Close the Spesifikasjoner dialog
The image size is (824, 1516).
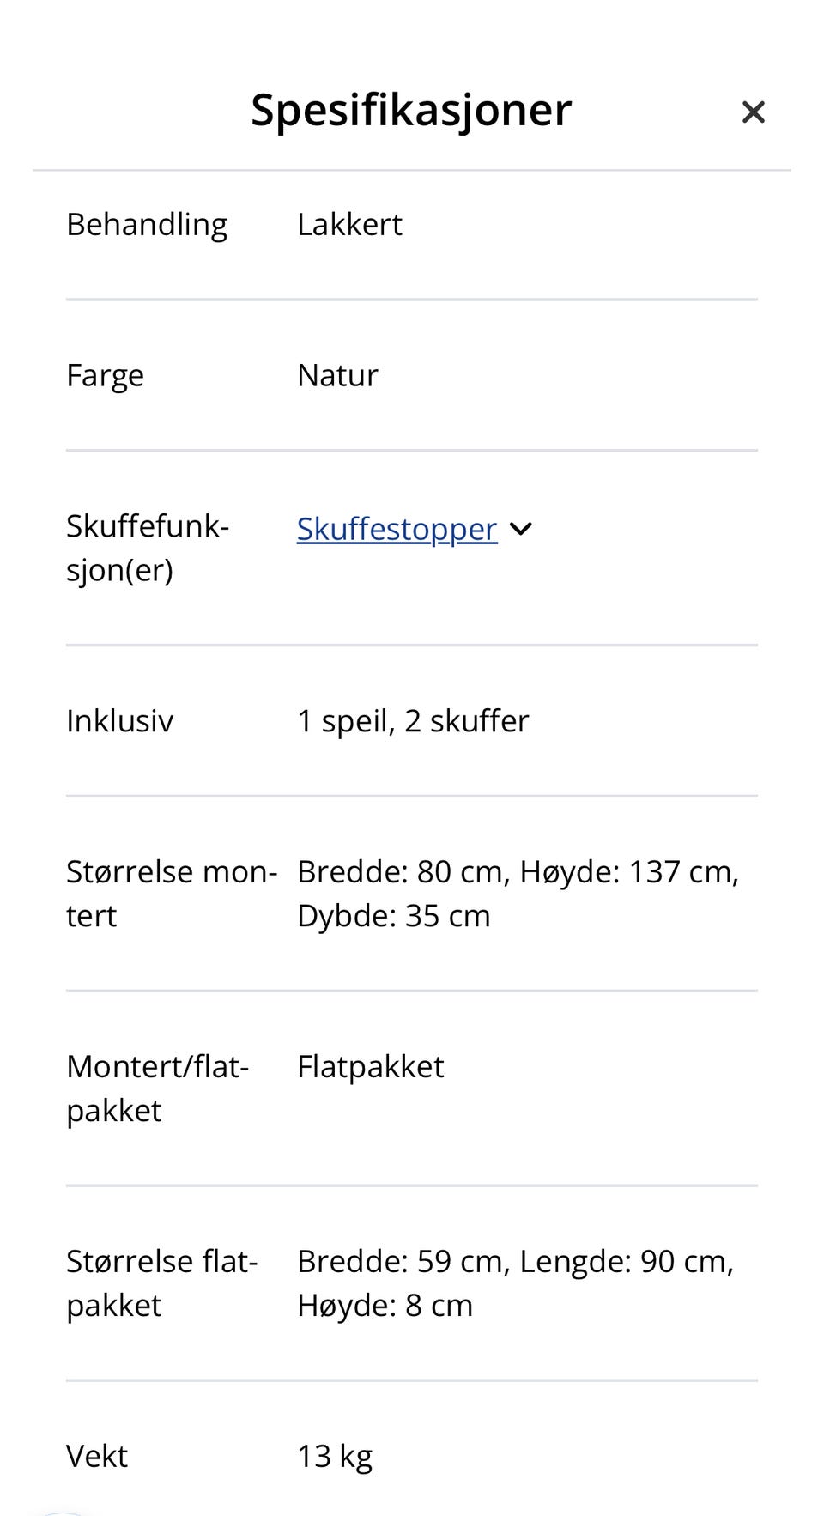pyautogui.click(x=753, y=112)
